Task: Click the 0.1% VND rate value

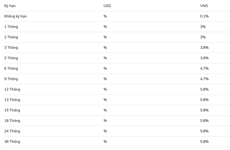Action: pyautogui.click(x=204, y=16)
